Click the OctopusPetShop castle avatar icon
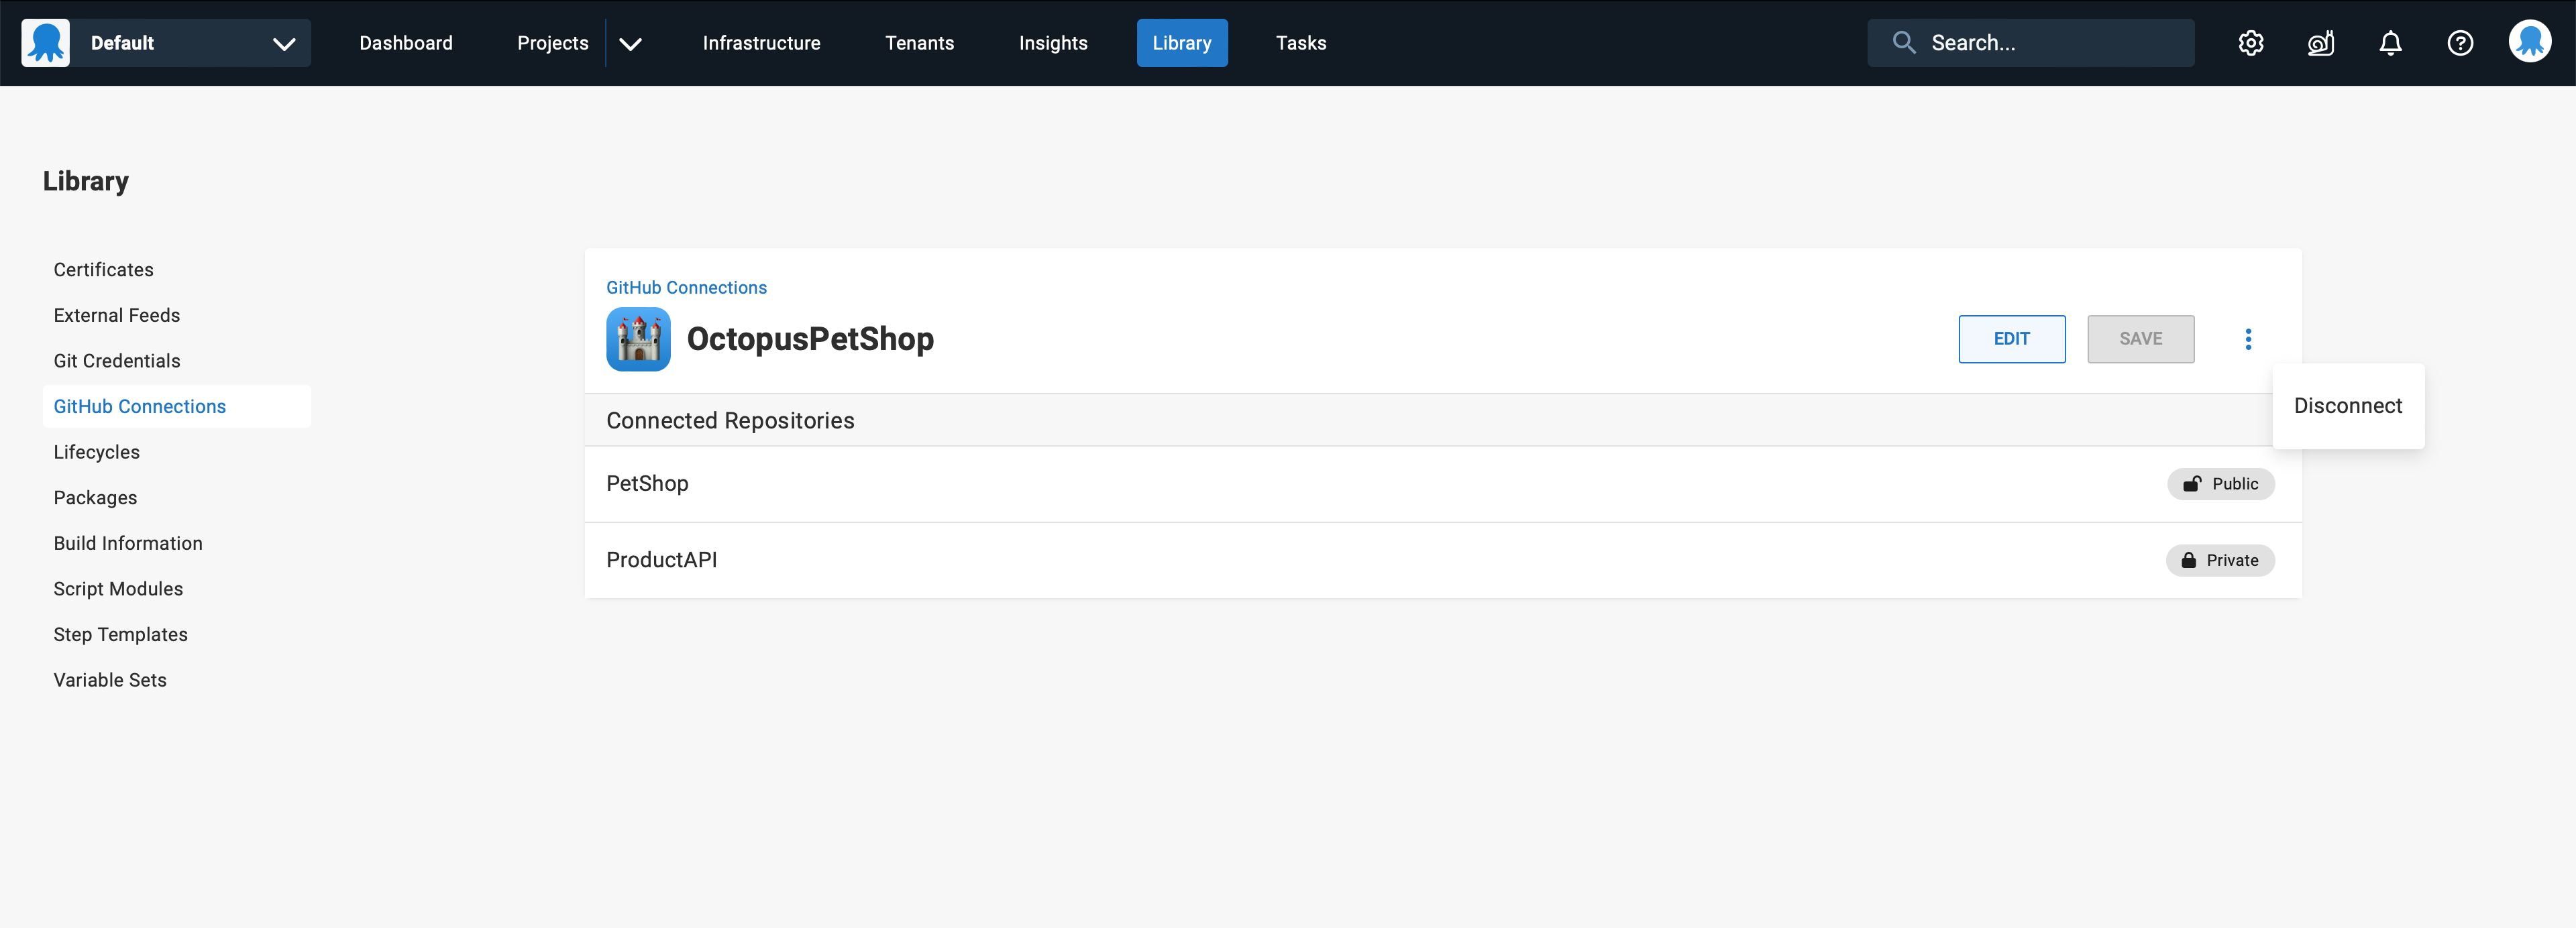 point(638,339)
